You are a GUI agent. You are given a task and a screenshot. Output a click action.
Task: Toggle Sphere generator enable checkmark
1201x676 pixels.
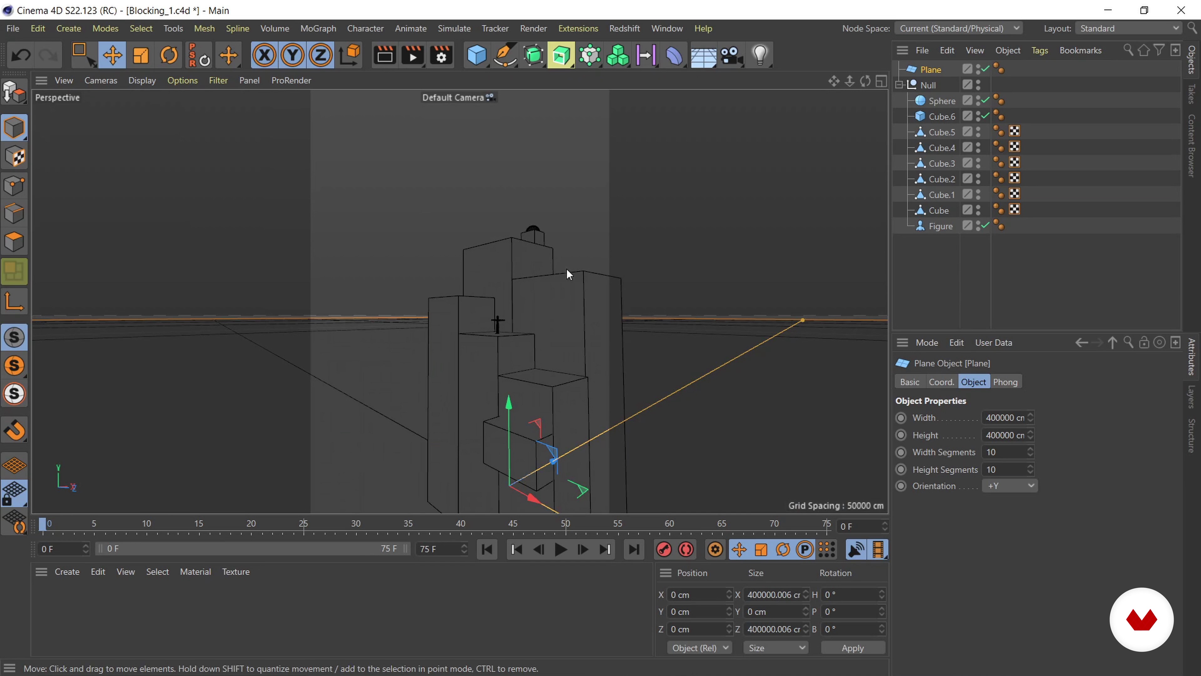pos(985,100)
